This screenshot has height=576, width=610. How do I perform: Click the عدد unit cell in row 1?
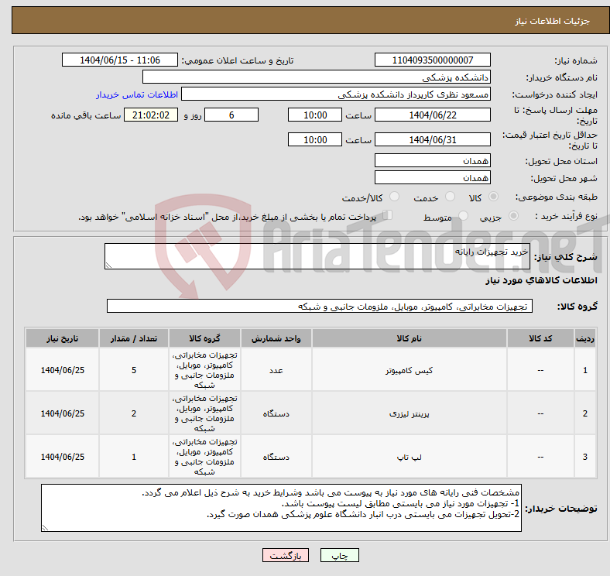click(276, 370)
